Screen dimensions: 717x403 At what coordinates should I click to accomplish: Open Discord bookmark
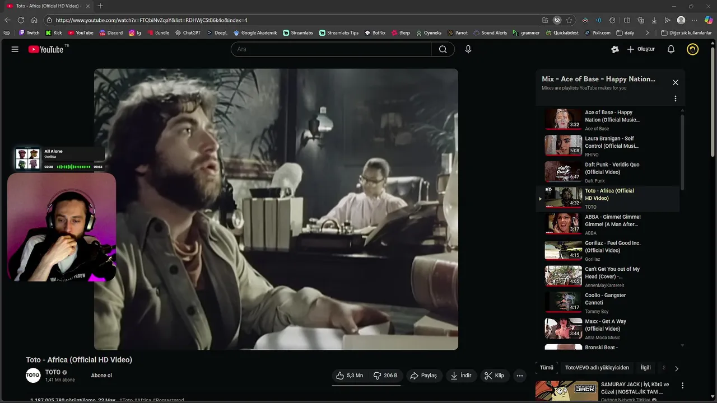pos(111,33)
